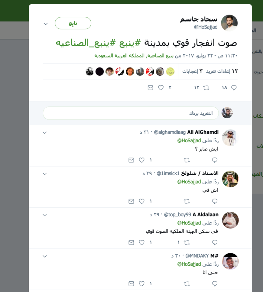The image size is (263, 292).
Task: View the ١٢ إعادات تغريد retweets list
Action: pyautogui.click(x=222, y=71)
